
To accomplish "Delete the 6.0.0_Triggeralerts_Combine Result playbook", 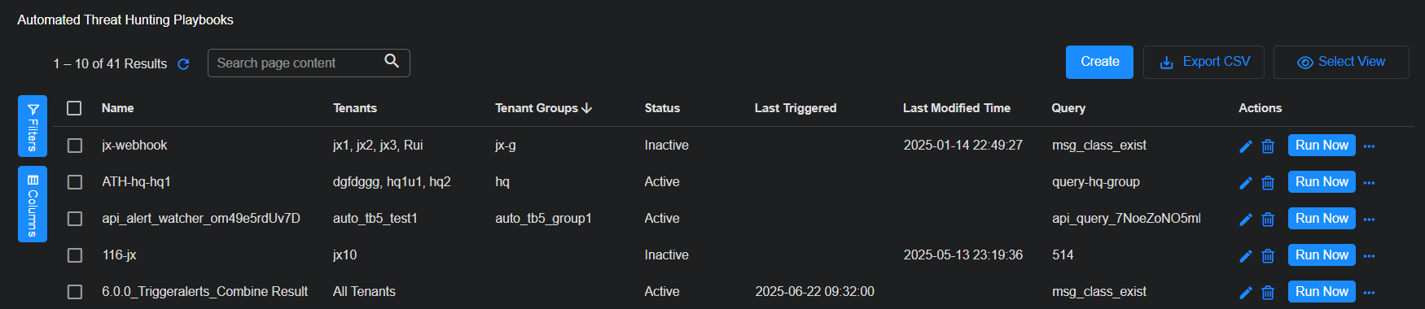I will [1268, 293].
